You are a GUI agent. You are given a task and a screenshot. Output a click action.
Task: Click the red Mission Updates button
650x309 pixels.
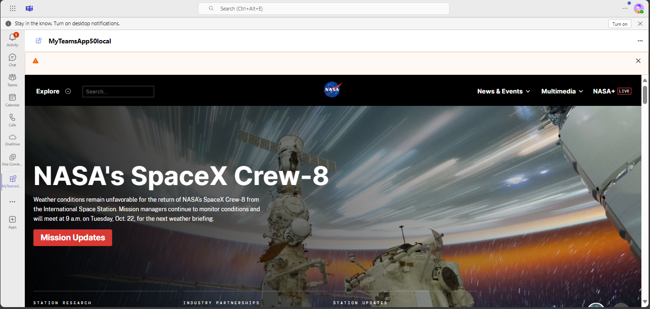pyautogui.click(x=73, y=237)
